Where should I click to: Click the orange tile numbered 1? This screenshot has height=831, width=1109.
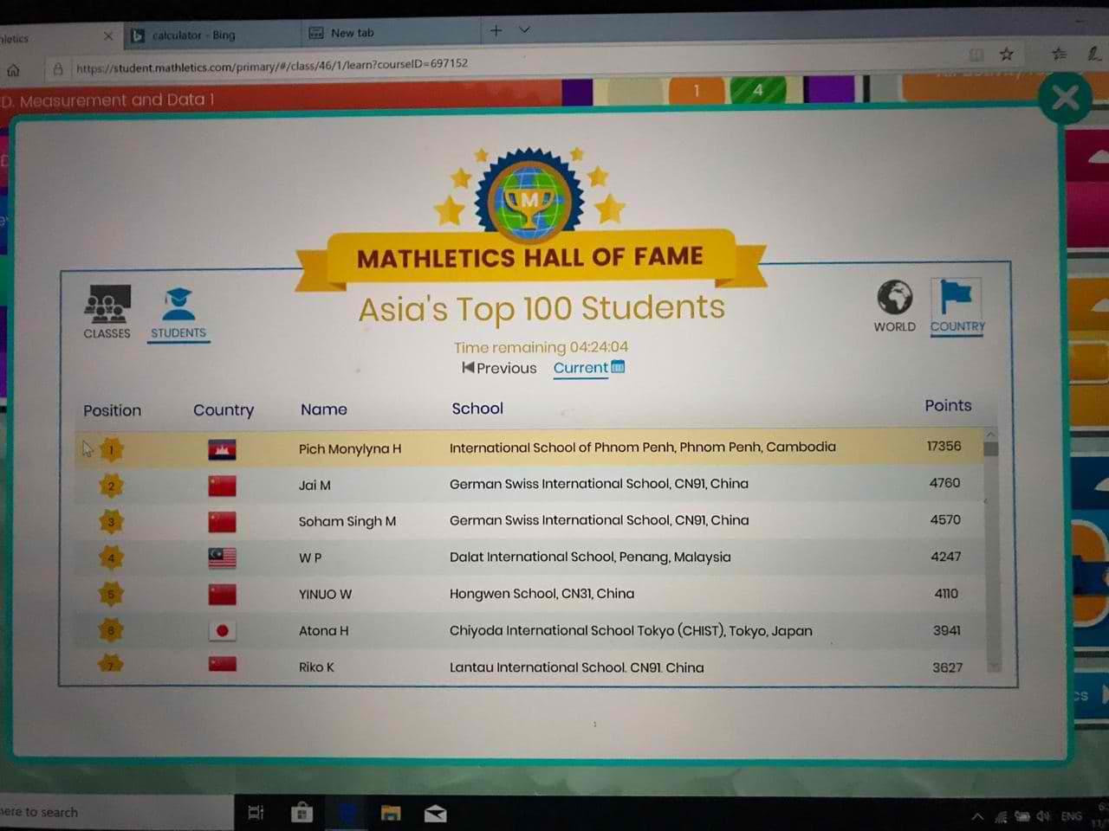[x=697, y=90]
